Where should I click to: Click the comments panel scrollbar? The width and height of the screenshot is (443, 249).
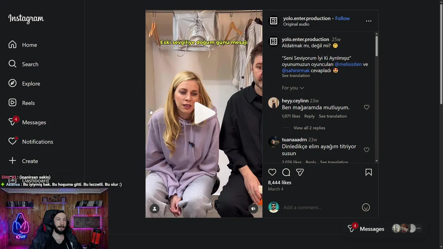click(377, 46)
